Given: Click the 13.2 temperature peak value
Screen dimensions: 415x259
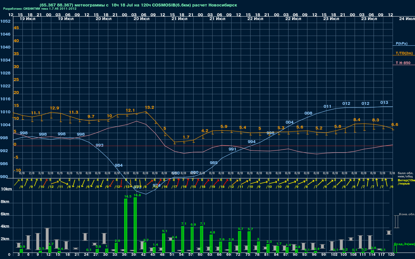Looking at the screenshot, I should 149,107.
